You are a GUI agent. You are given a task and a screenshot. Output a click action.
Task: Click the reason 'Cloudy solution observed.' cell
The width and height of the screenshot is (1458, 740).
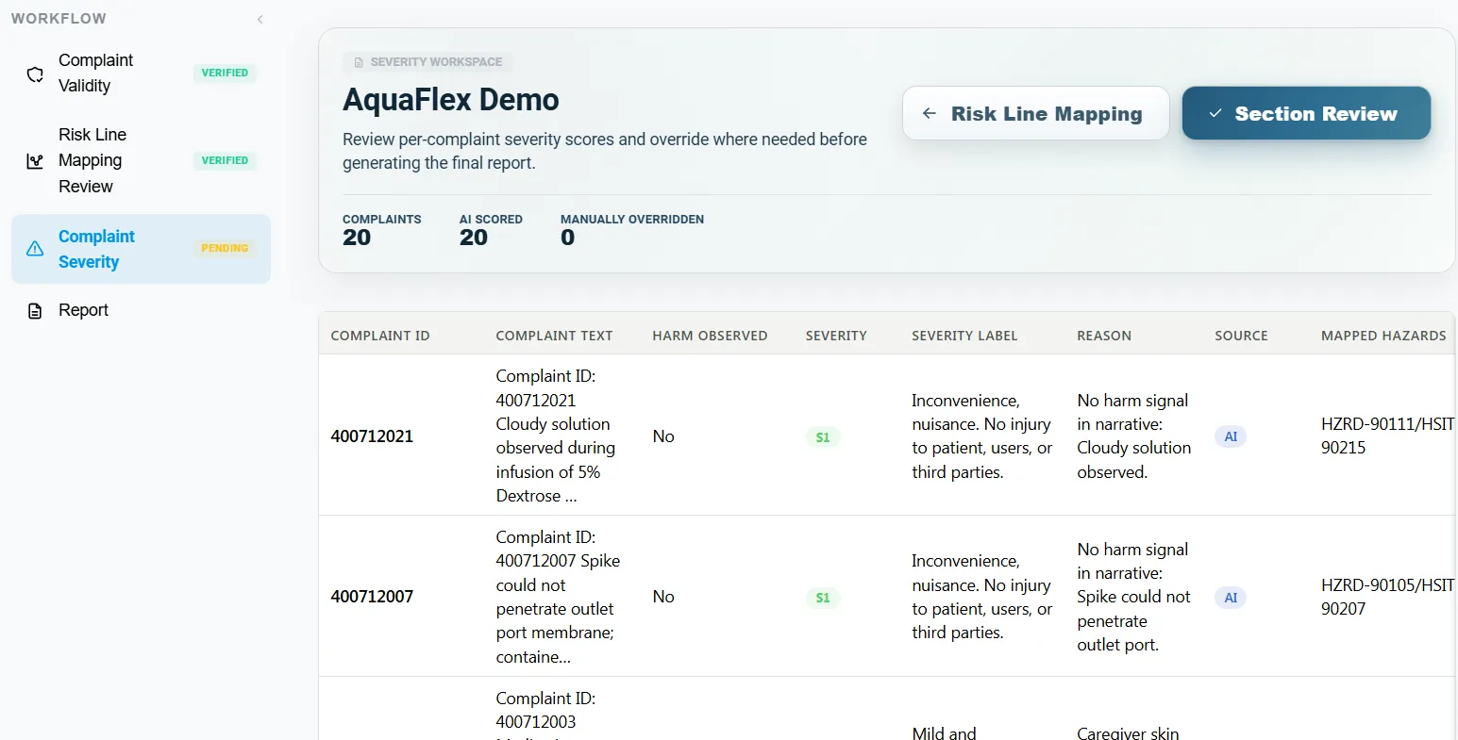(x=1133, y=436)
